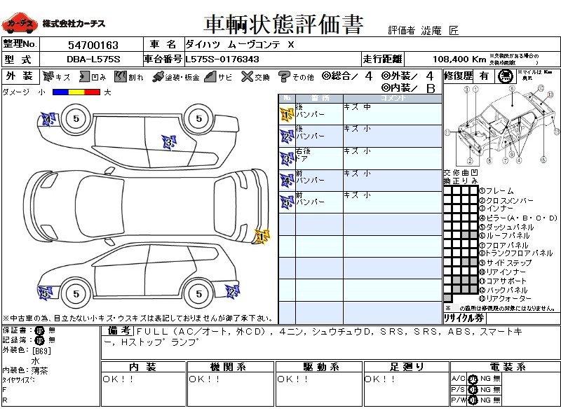
Task: Click the yellow segment of the damage scale
Action: (x=76, y=92)
